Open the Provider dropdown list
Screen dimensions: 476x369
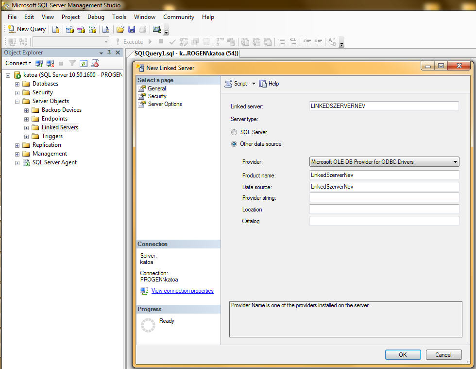pyautogui.click(x=455, y=162)
